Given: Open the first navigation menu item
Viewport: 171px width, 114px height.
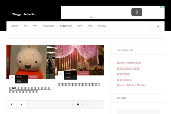Looking at the screenshot, I should point(15,27).
